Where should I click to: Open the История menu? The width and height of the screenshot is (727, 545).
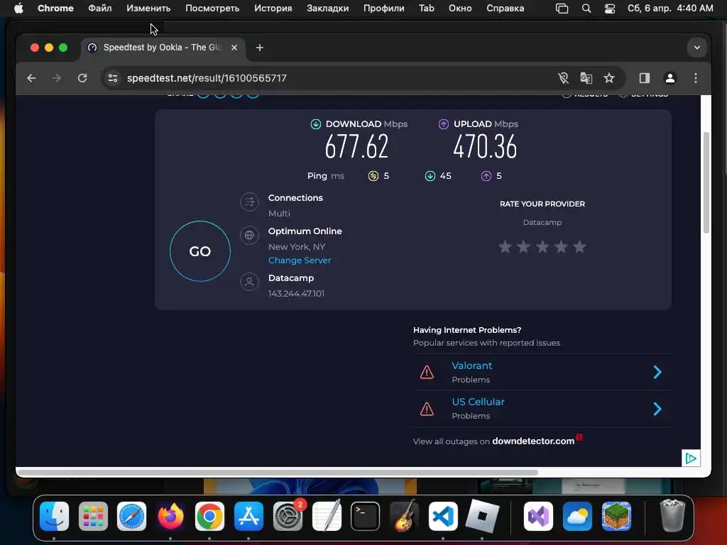(x=273, y=9)
